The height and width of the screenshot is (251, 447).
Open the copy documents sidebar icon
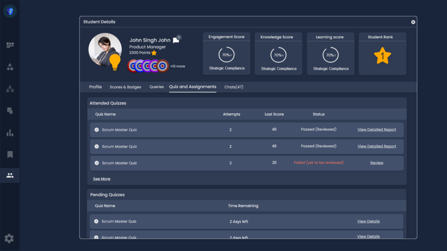pyautogui.click(x=10, y=111)
